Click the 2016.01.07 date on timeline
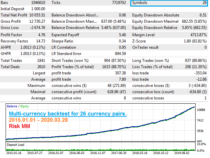This screenshot has height=158, width=210. point(56,153)
